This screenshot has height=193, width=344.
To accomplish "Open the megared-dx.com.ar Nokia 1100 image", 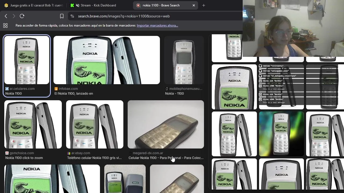I will pyautogui.click(x=166, y=124).
